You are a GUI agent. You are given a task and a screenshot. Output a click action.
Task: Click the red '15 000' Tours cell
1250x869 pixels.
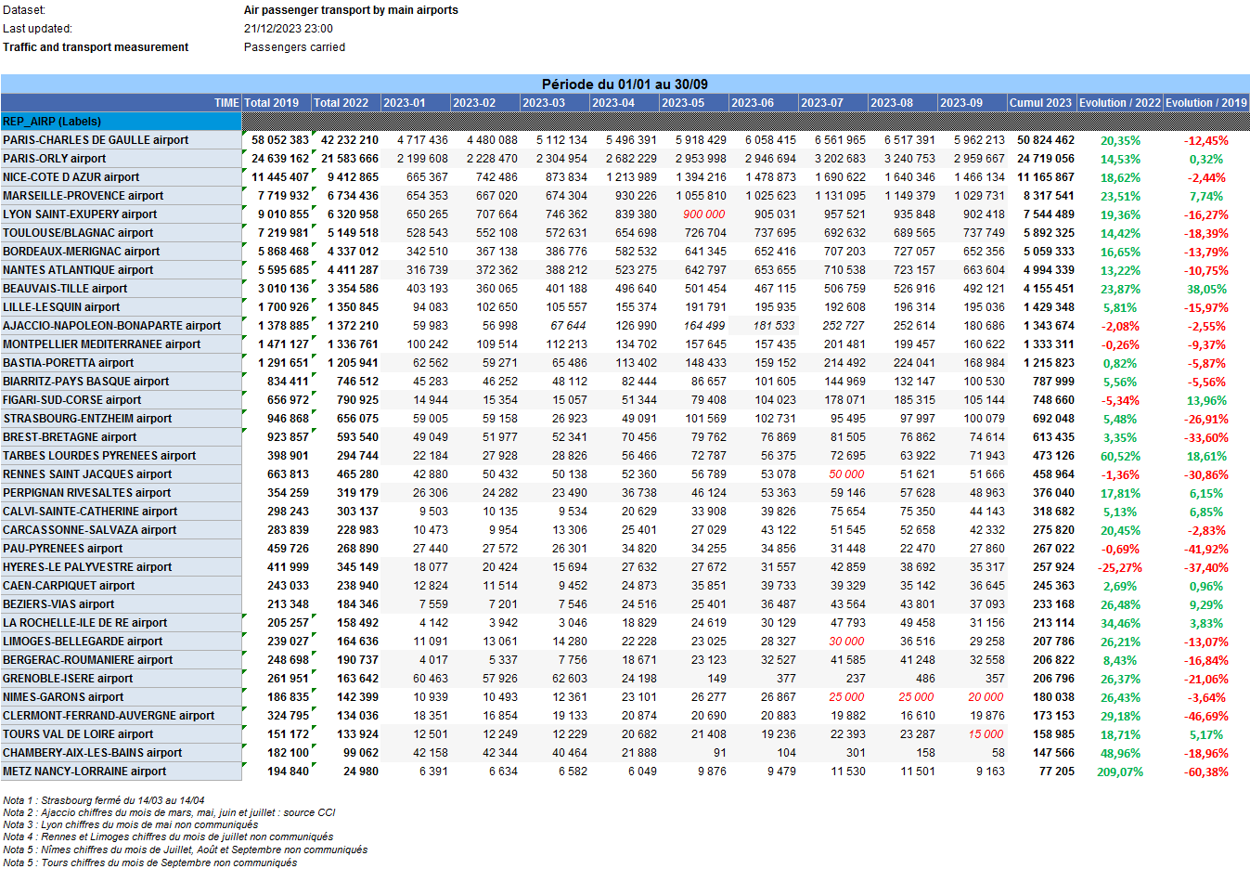986,734
